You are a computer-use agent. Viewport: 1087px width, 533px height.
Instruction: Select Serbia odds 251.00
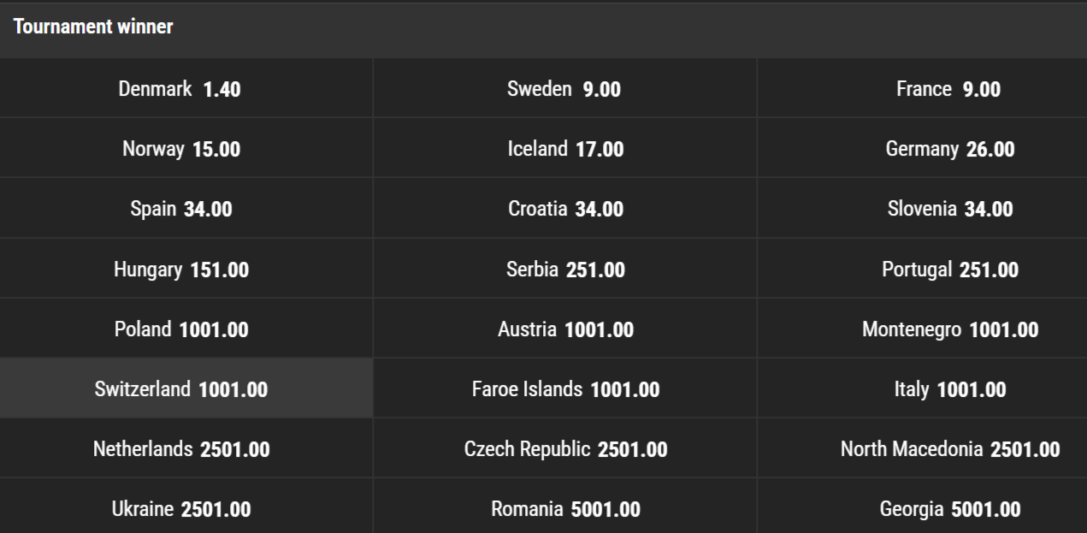(564, 270)
